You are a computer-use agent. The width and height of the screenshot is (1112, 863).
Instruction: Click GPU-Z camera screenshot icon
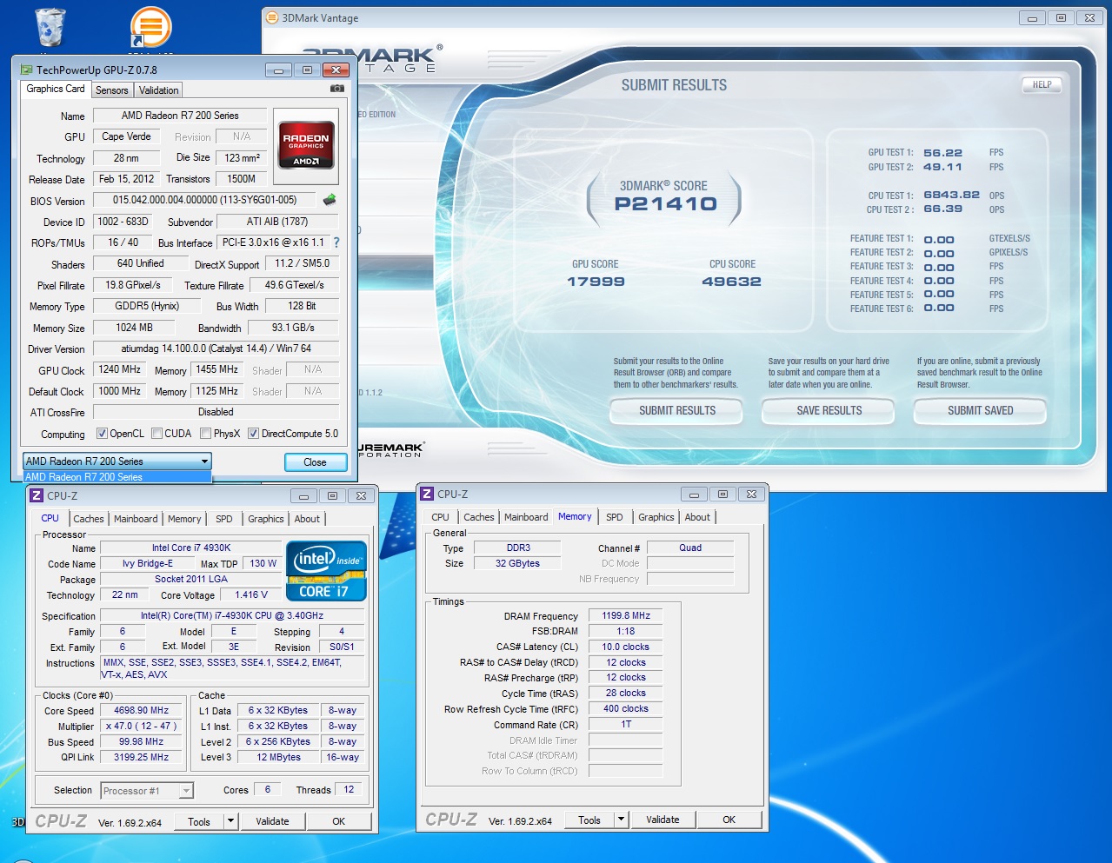[x=337, y=89]
